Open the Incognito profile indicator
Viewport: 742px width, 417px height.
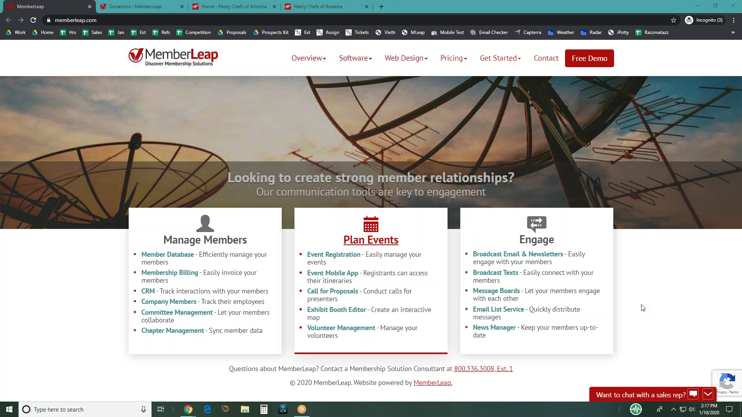[704, 20]
